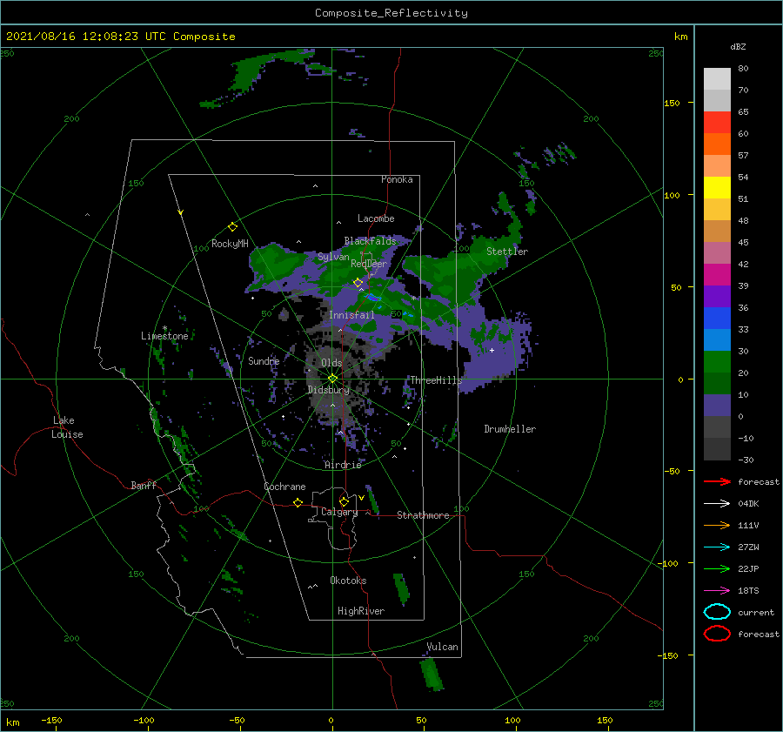
Task: Click the Vulcan town label
Action: coord(442,647)
